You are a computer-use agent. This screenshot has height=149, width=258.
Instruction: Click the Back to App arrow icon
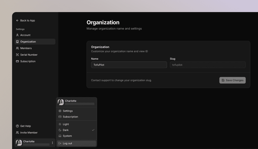[x=17, y=20]
